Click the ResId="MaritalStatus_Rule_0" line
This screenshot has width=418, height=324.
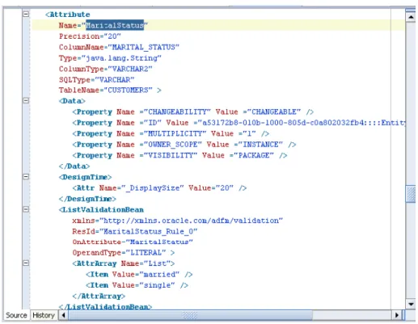[135, 231]
